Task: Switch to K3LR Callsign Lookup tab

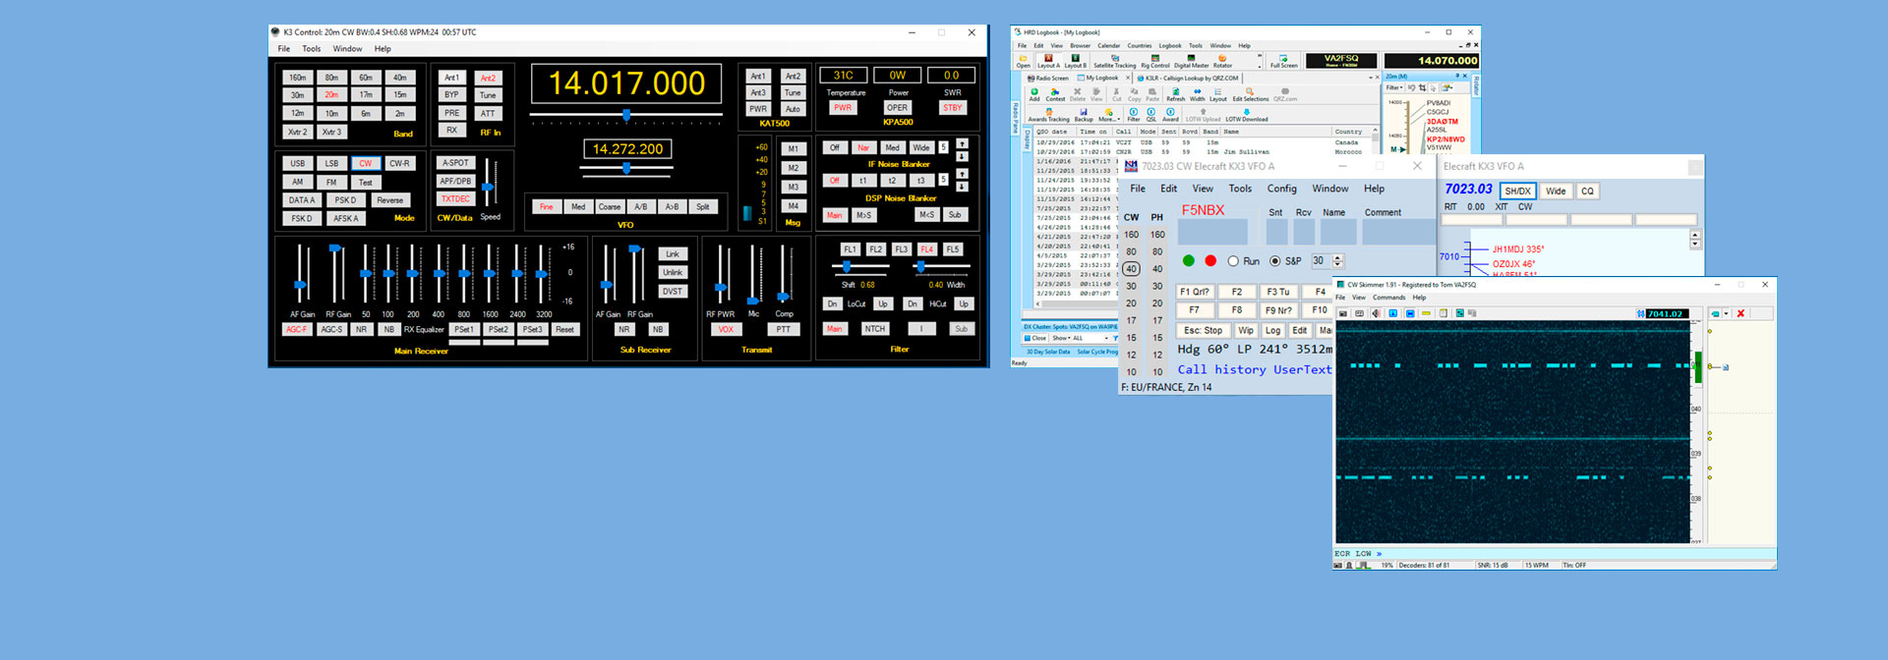Action: pyautogui.click(x=1187, y=78)
